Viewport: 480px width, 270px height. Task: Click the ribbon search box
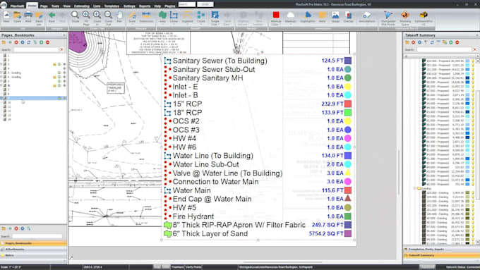point(187,4)
